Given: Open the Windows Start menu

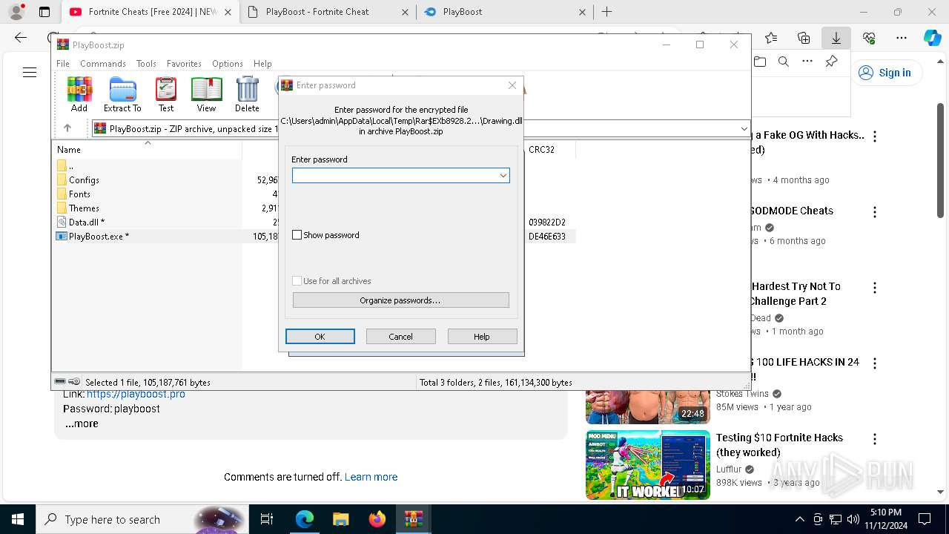Looking at the screenshot, I should 18,519.
